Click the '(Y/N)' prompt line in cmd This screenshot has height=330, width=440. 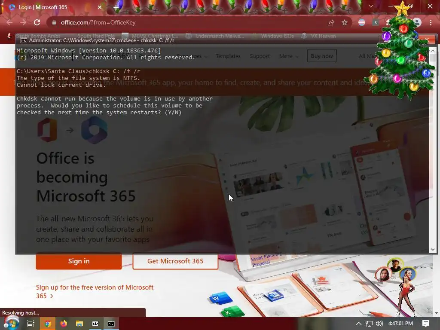coord(99,113)
